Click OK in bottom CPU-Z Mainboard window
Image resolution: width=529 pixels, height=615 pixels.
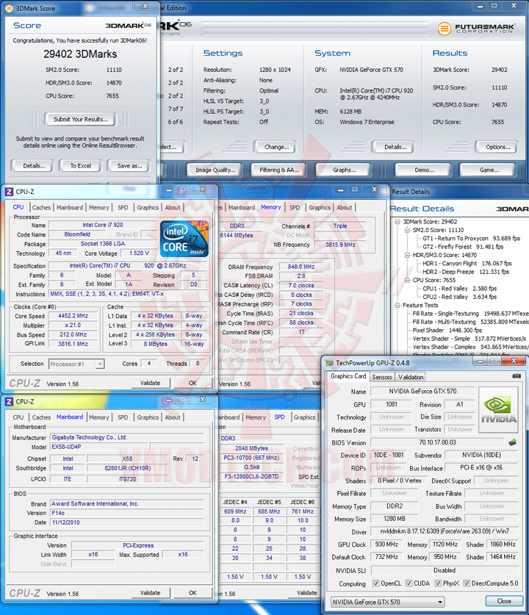point(192,593)
